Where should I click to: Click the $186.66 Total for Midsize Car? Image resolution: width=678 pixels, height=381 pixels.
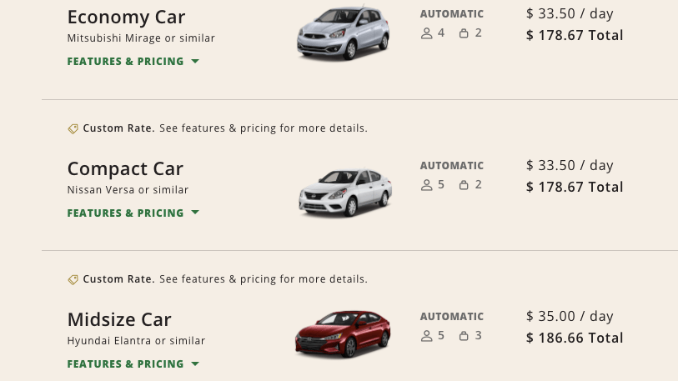(x=575, y=338)
